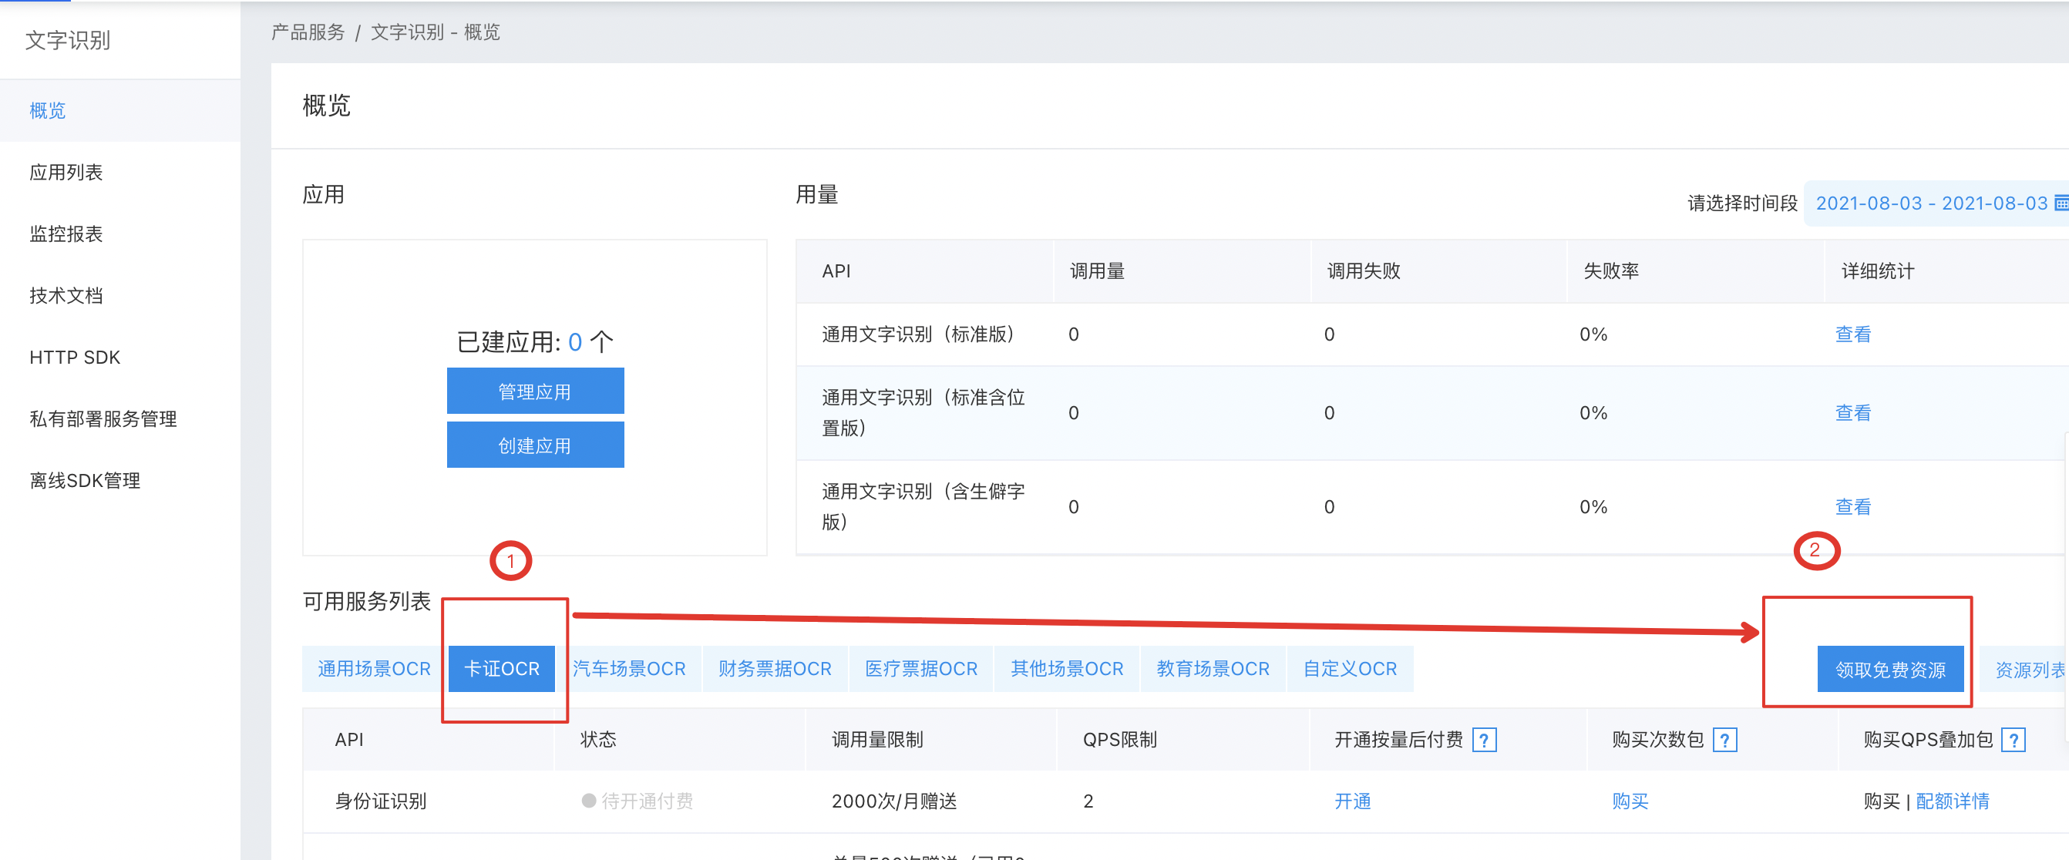2069x860 pixels.
Task: Switch to 自定义OCR tab
Action: pos(1350,669)
